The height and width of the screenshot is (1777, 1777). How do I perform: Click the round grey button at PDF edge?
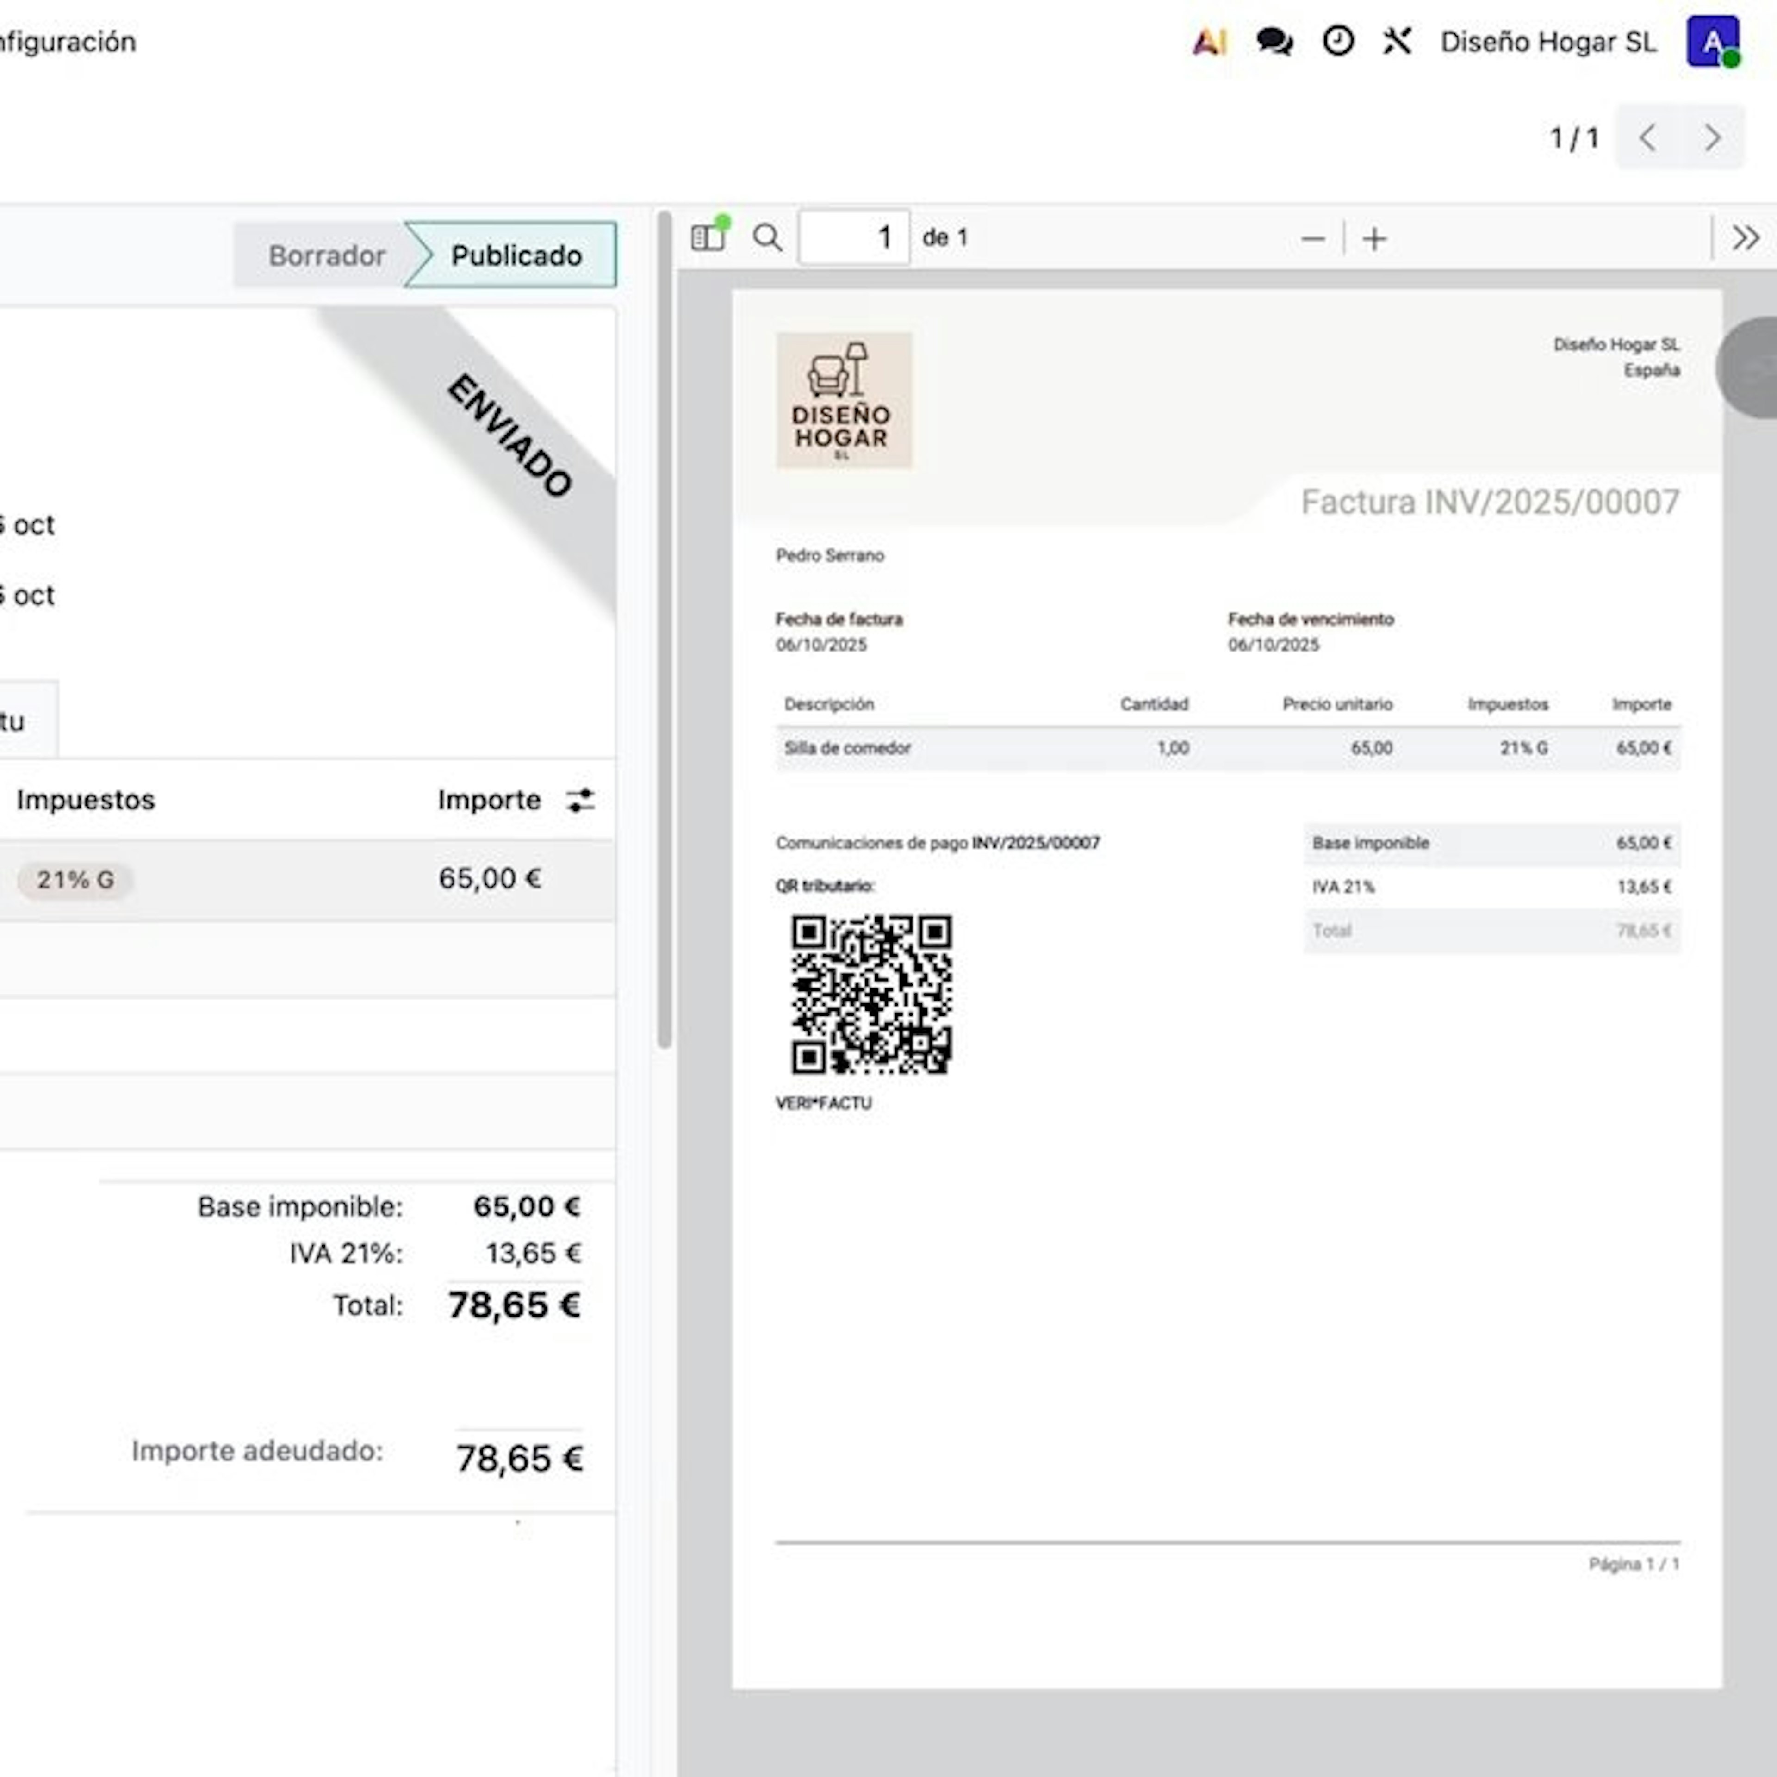(1747, 368)
